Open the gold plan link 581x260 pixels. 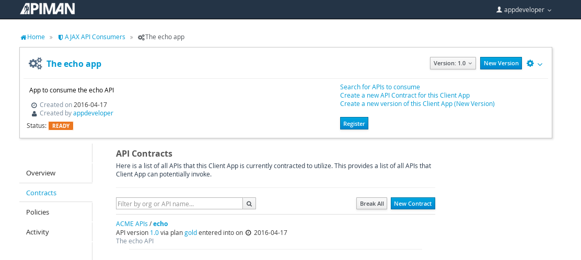191,233
